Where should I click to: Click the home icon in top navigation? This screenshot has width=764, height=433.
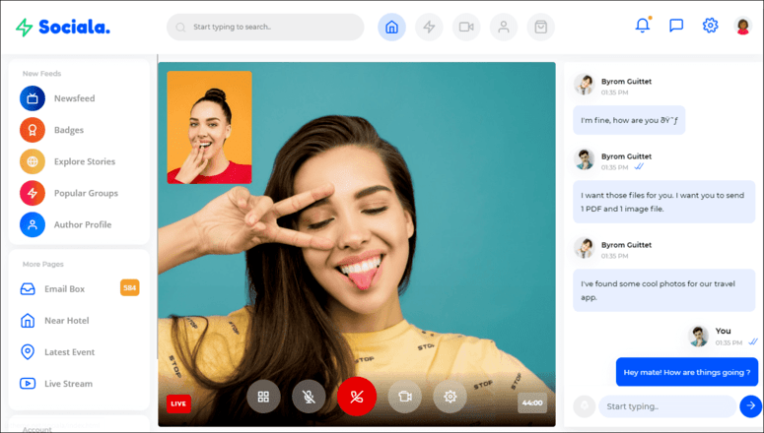391,28
